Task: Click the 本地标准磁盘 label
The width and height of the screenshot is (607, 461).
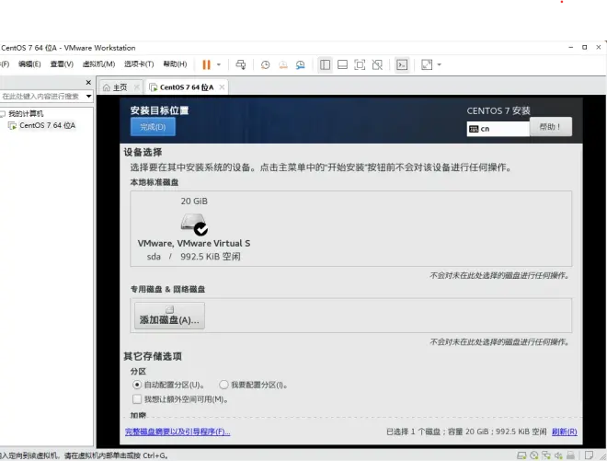Action: coord(155,182)
